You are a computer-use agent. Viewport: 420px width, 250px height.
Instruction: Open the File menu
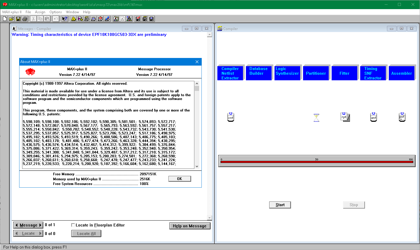[x=28, y=12]
